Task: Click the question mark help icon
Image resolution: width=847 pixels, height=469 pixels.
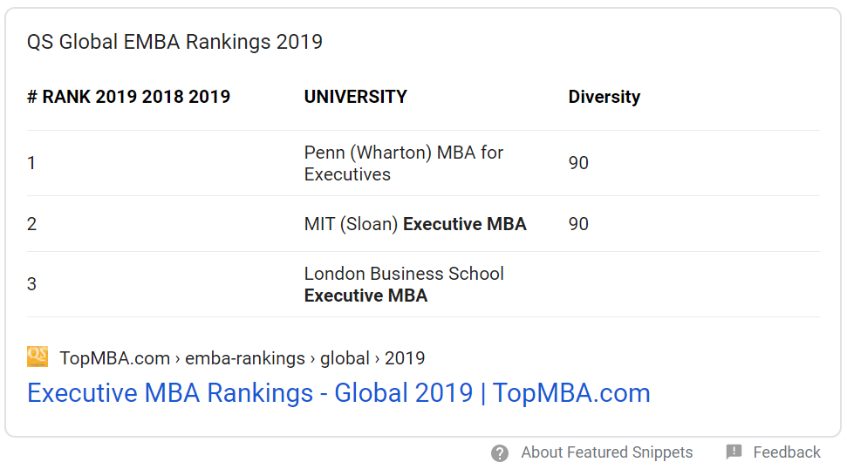Action: (x=500, y=452)
